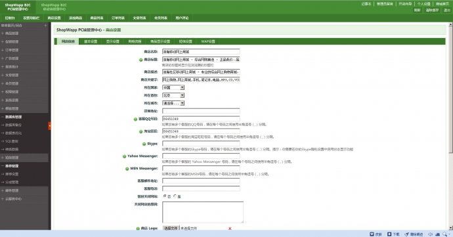Open the 个人设置 link at top right

(x=424, y=4)
